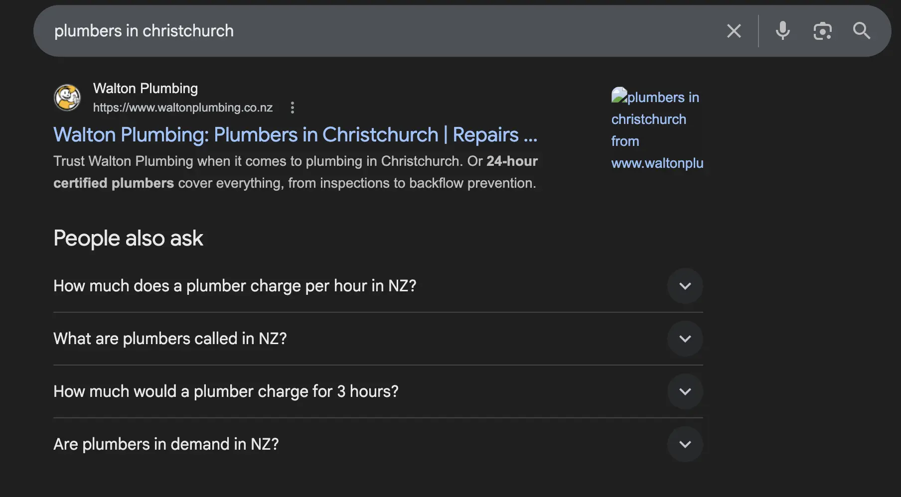The image size is (901, 497).
Task: Expand 'How much would a plumber charge for 3 hours?'
Action: pyautogui.click(x=685, y=391)
